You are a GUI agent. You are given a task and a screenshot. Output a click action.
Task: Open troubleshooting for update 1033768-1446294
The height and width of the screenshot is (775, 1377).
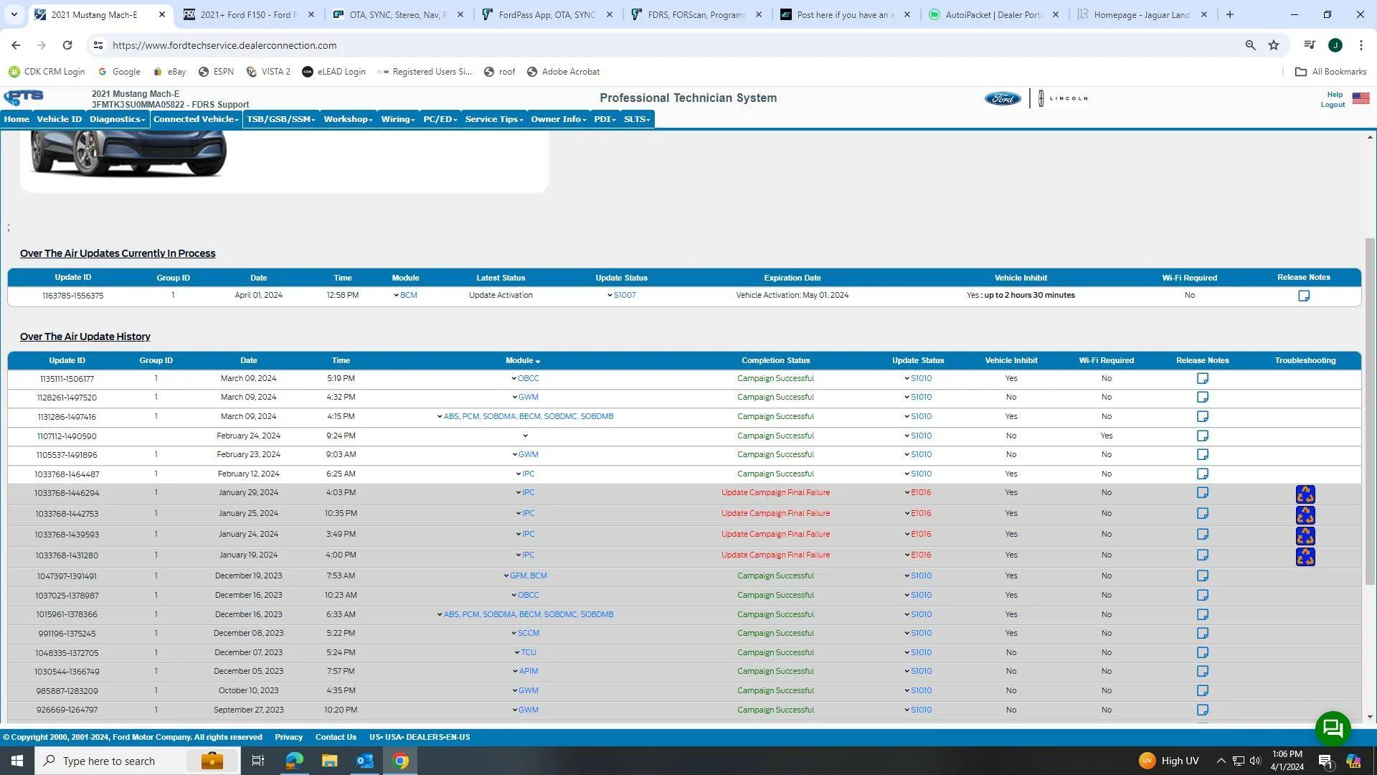pyautogui.click(x=1305, y=494)
